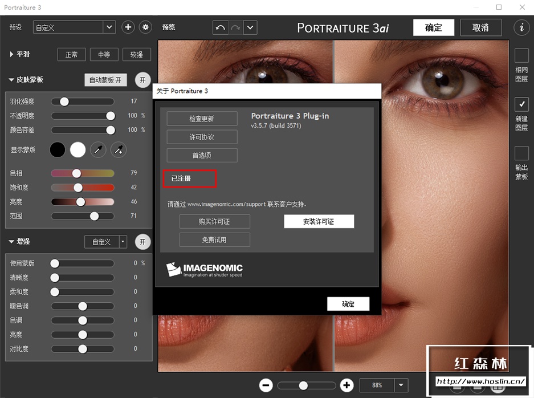Open 首选项 in about dialog
The height and width of the screenshot is (398, 534).
[x=202, y=156]
